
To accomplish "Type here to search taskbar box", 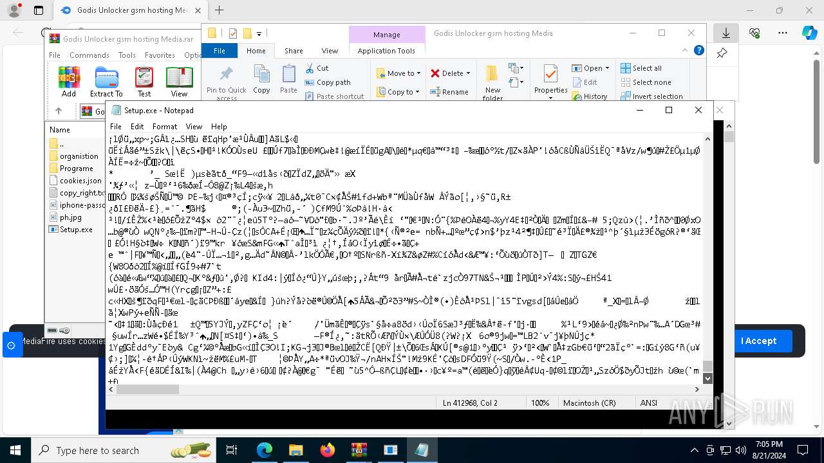I will point(122,450).
